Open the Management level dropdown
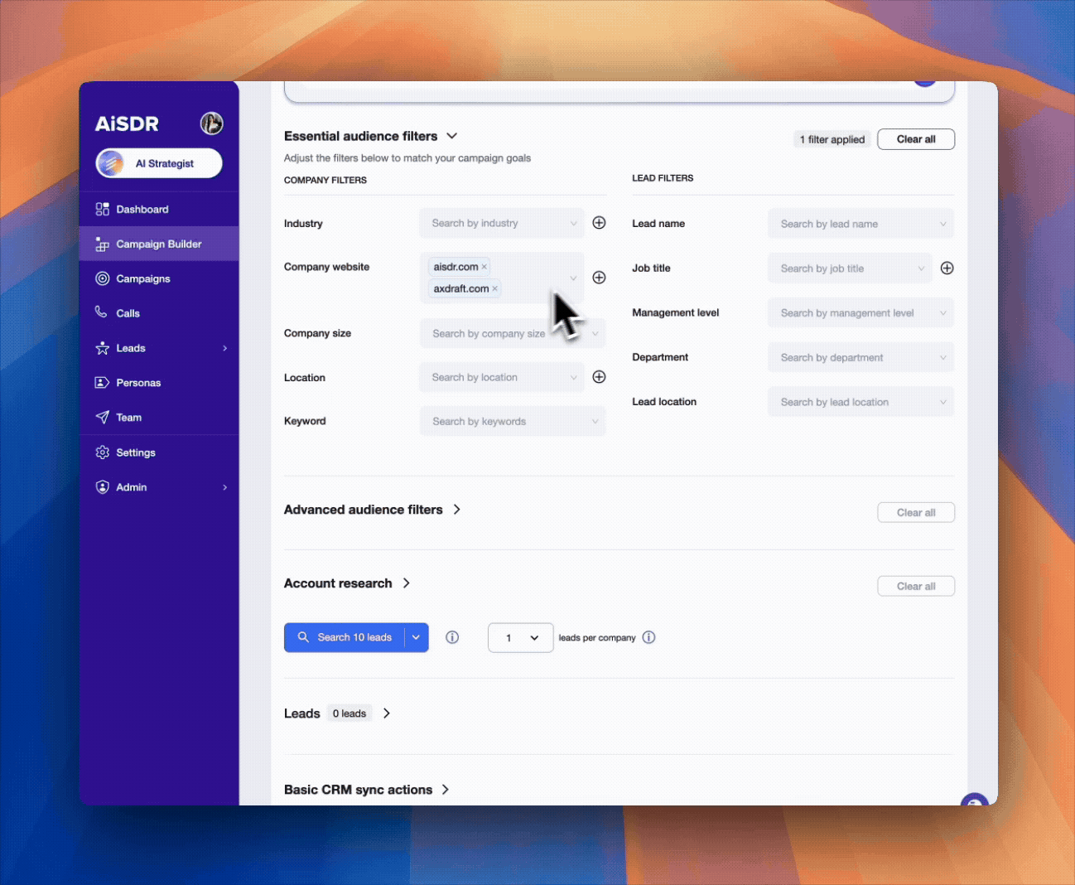The image size is (1075, 885). pos(860,313)
